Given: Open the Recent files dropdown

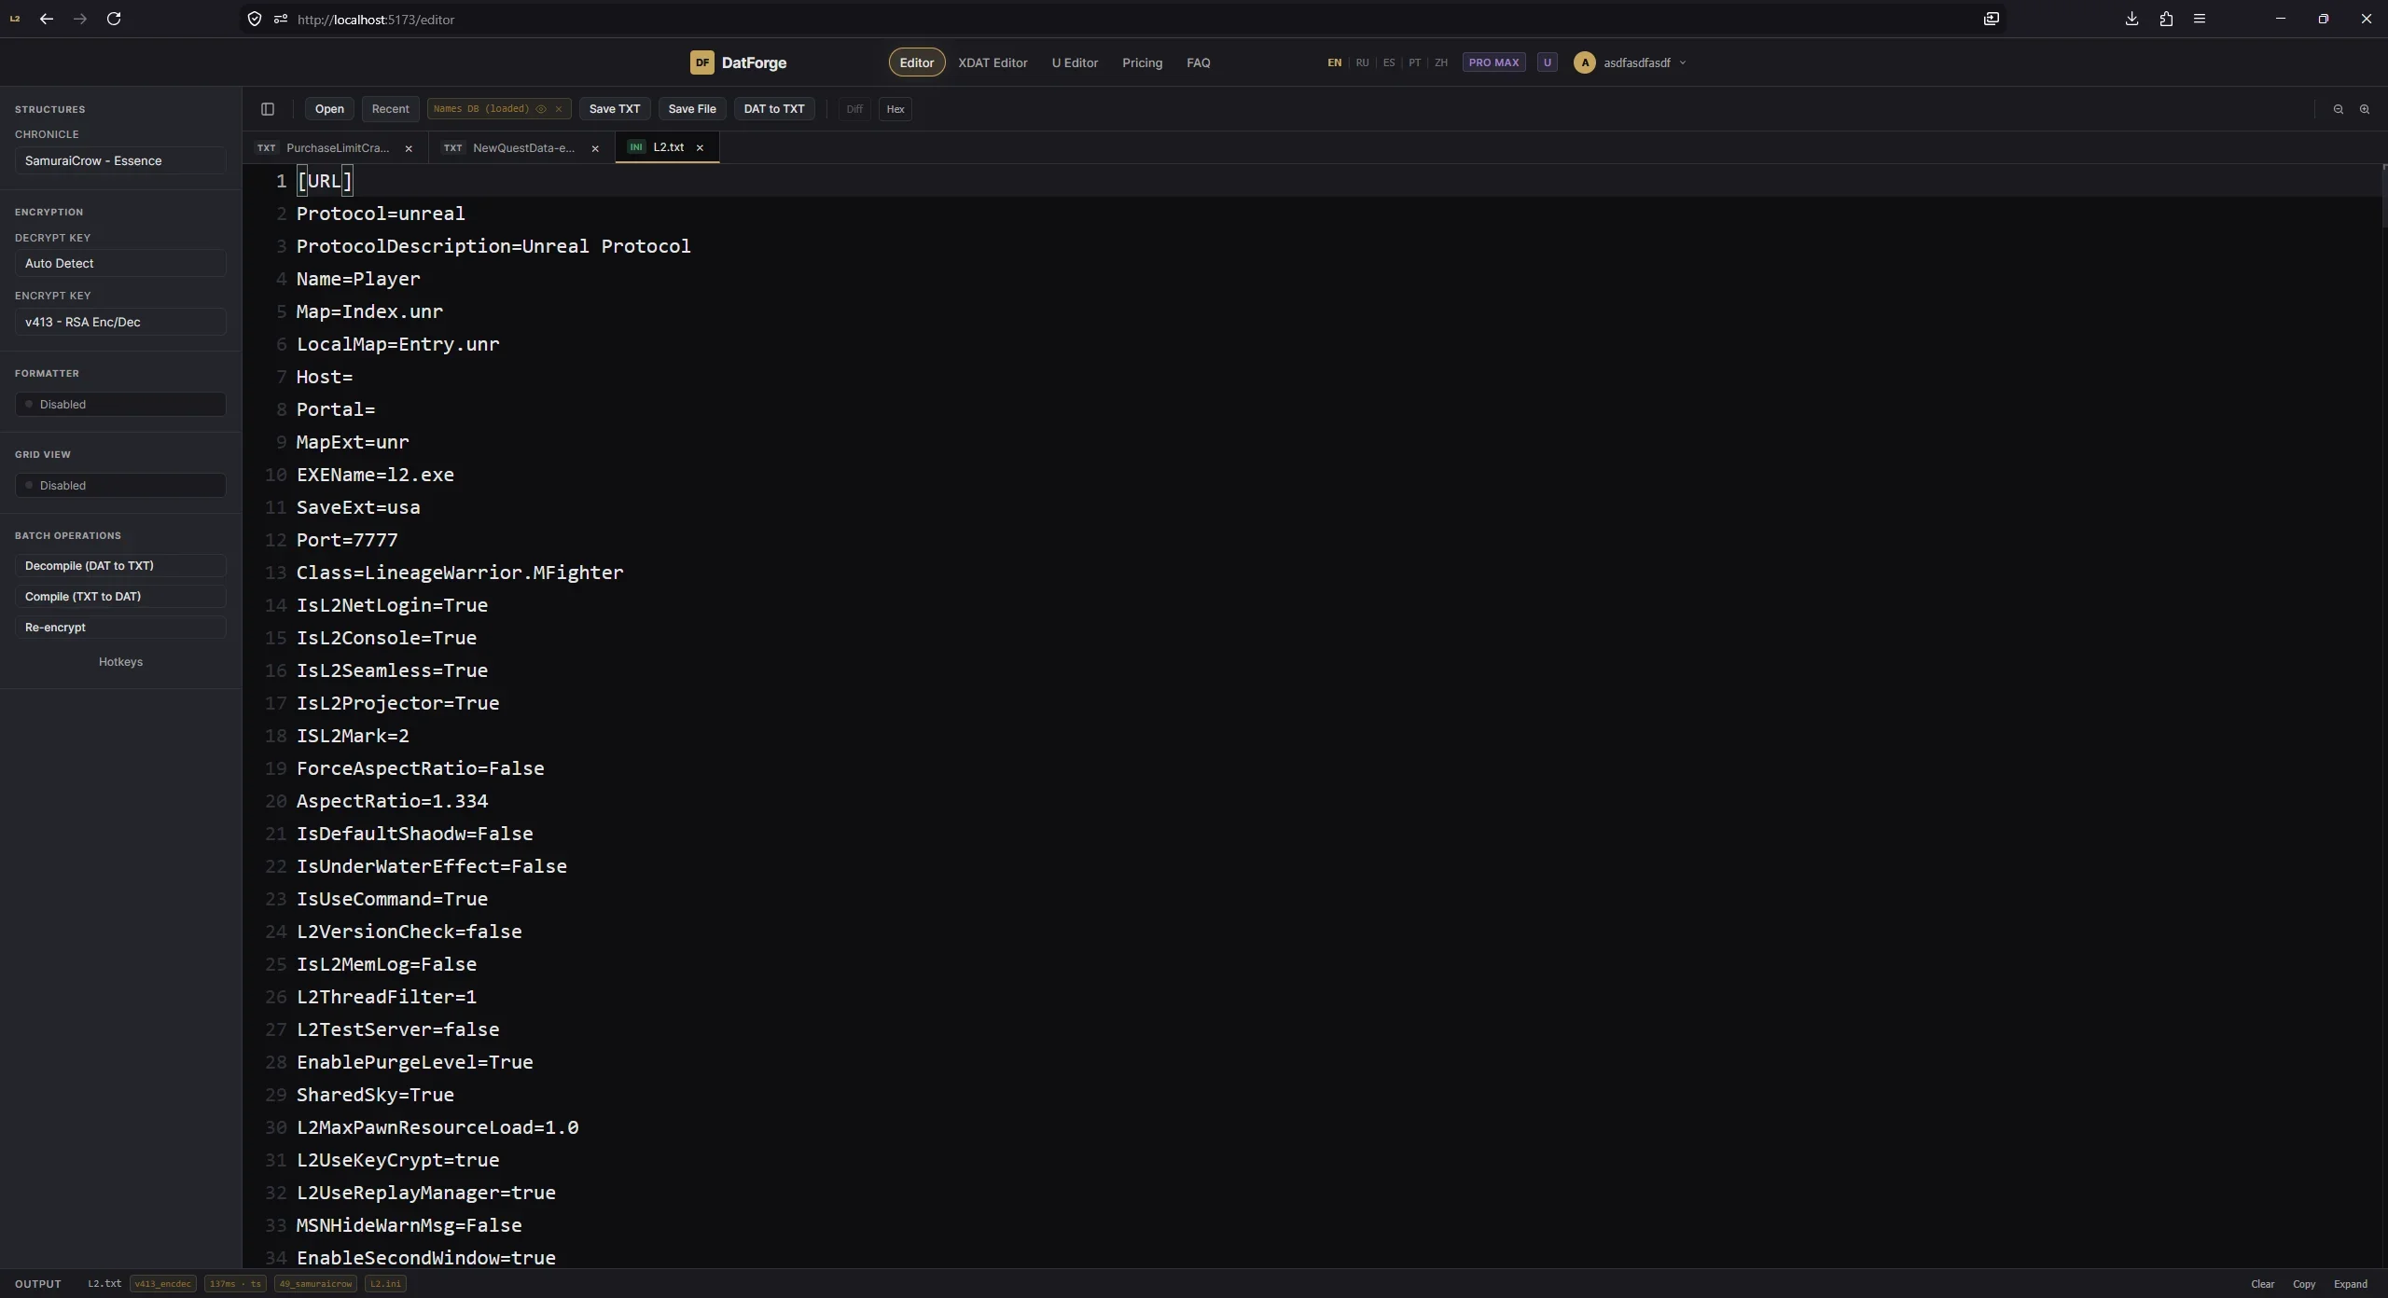Looking at the screenshot, I should tap(390, 109).
